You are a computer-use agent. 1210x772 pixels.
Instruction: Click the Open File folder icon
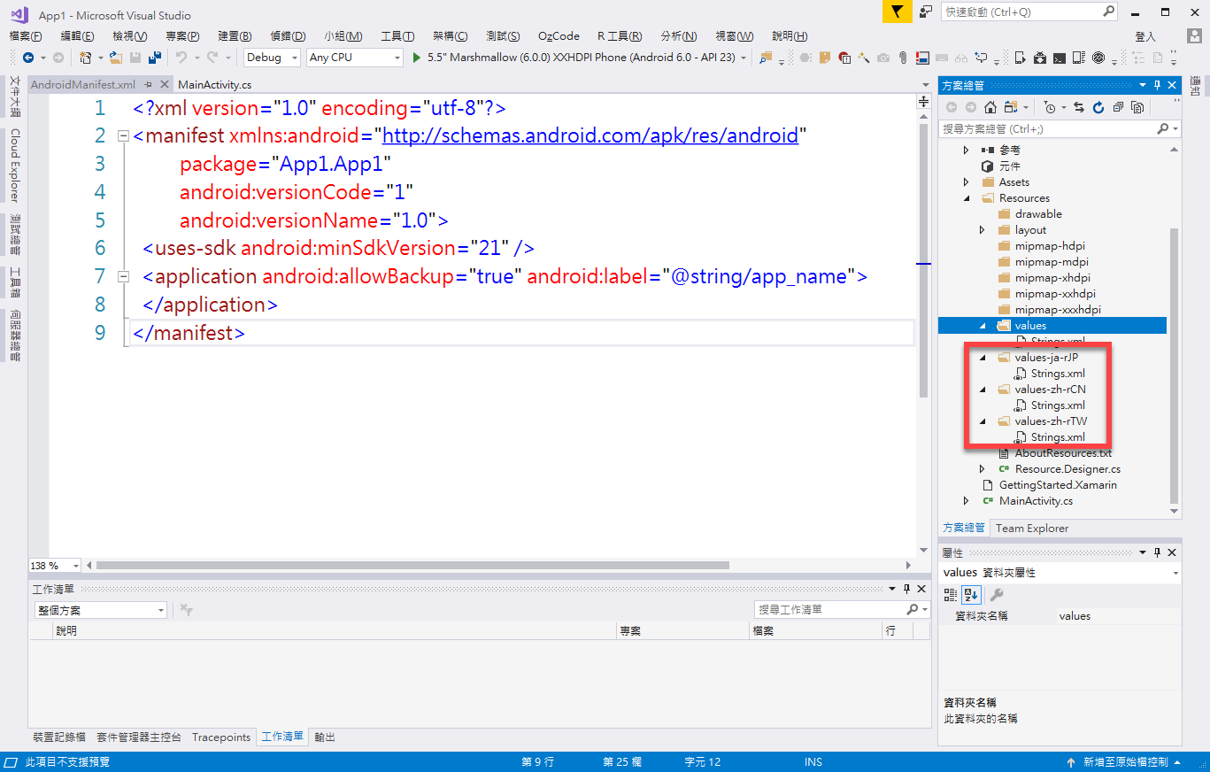(x=116, y=58)
